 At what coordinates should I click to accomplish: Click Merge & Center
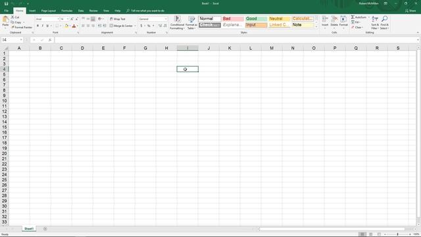point(121,26)
